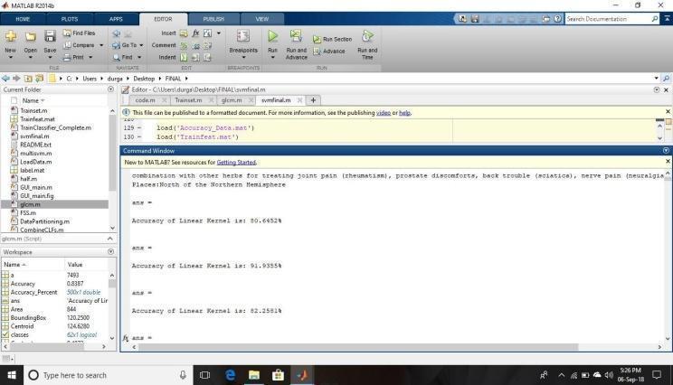The width and height of the screenshot is (673, 385).
Task: Click the Go To icon
Action: 116,45
